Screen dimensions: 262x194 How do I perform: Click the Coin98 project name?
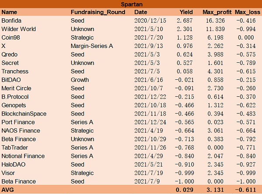11,37
